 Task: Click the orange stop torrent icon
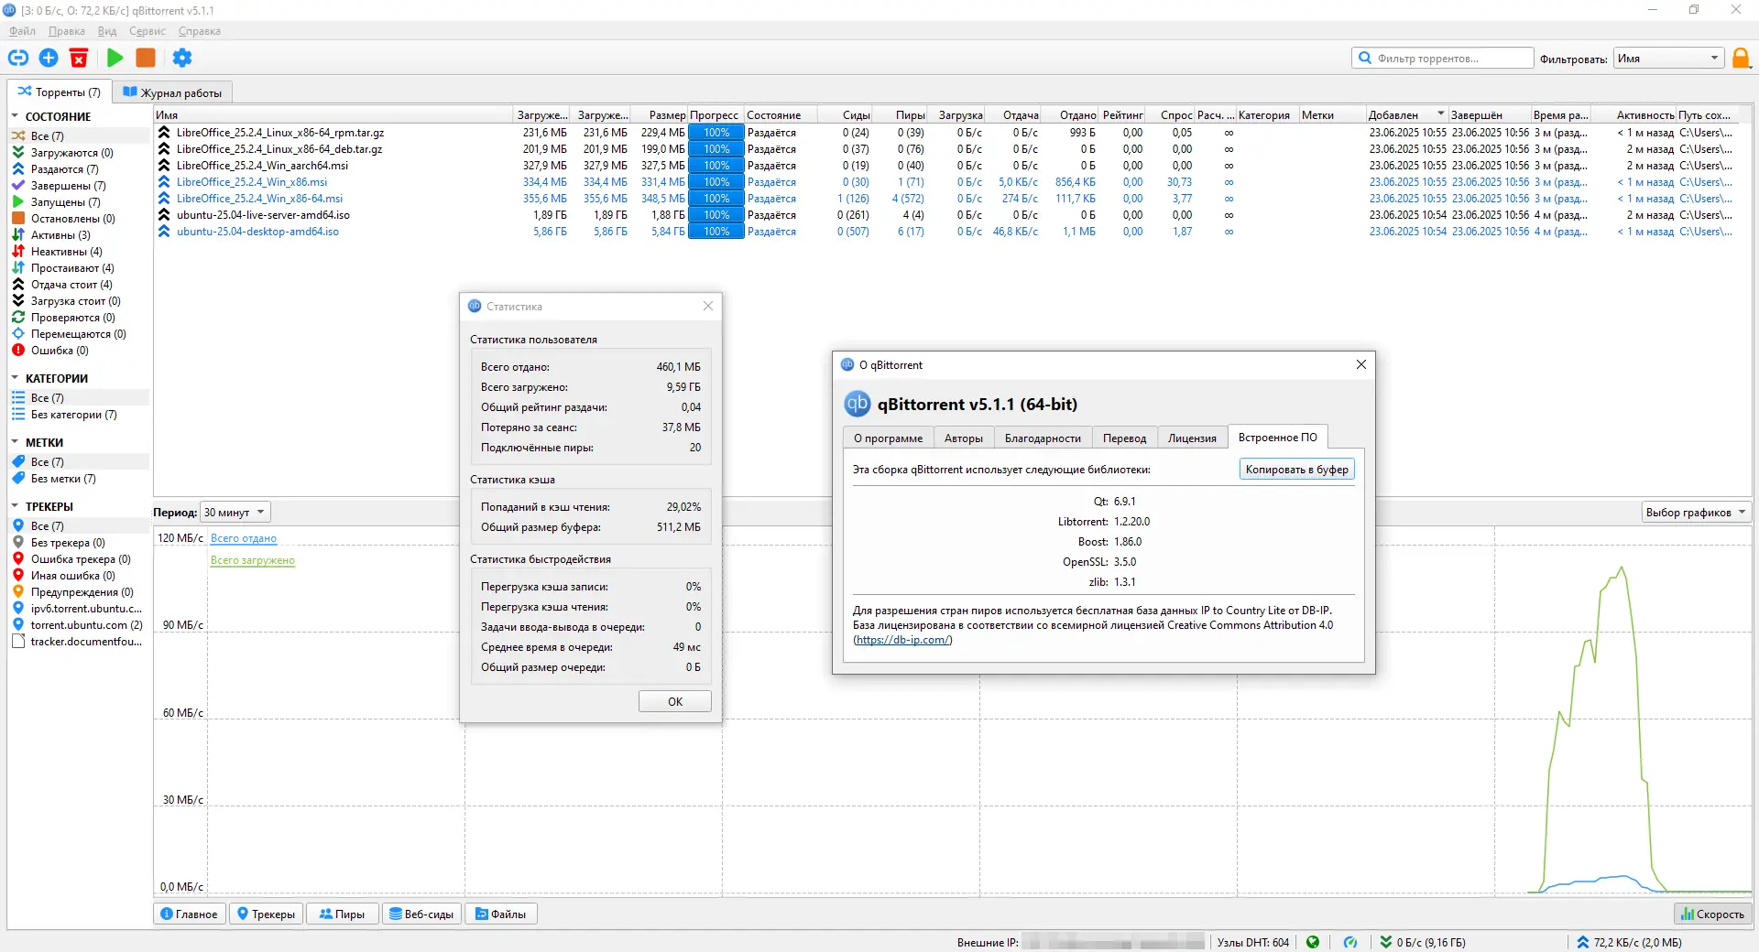pos(146,58)
